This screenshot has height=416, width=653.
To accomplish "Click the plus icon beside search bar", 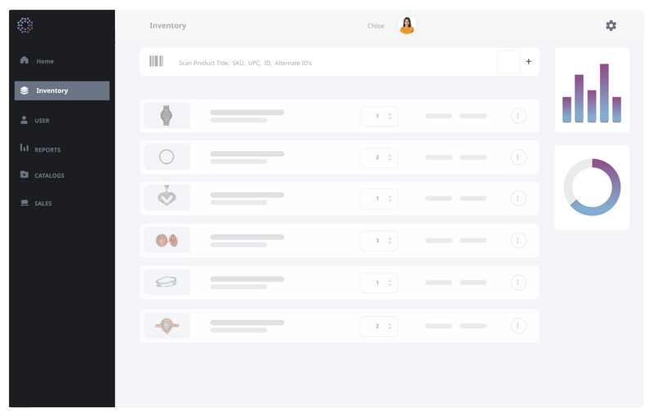I will click(x=528, y=62).
